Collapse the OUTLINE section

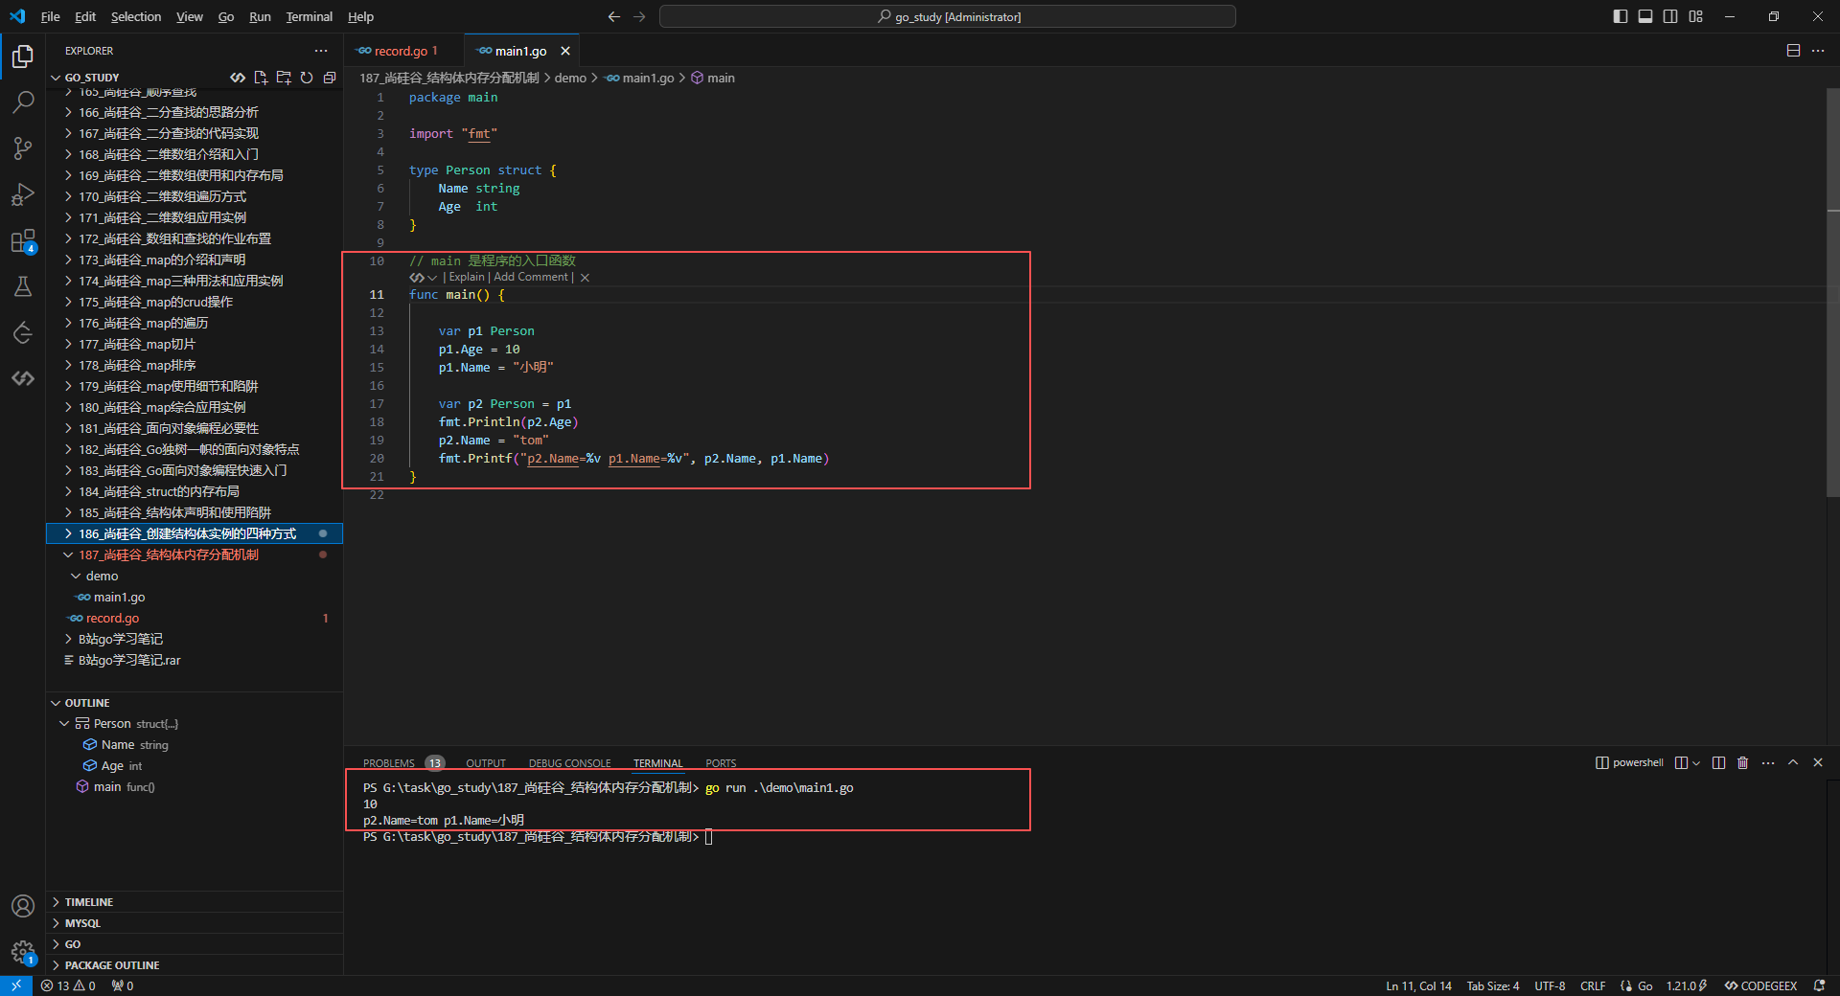coord(195,703)
